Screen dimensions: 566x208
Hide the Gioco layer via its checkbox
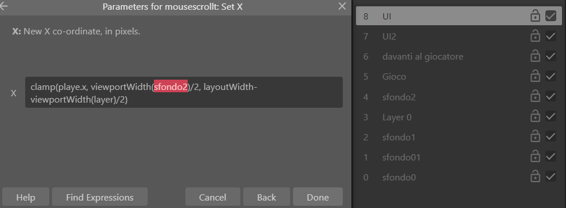point(551,77)
